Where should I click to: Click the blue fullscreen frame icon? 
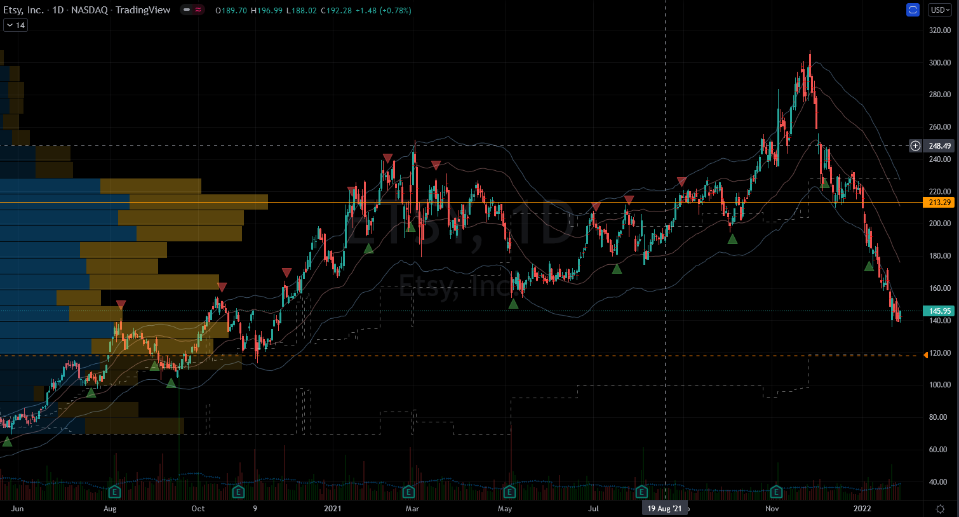pyautogui.click(x=913, y=10)
